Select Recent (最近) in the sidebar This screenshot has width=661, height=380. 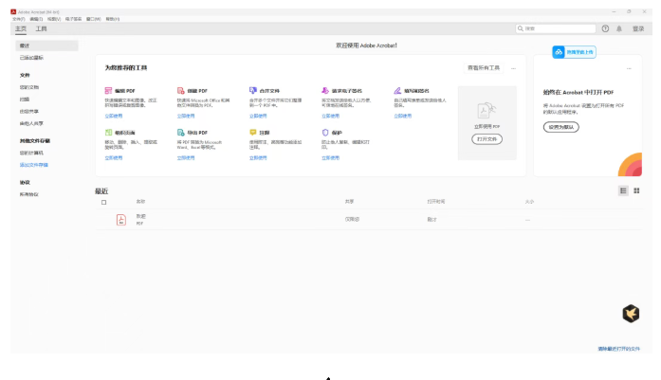click(46, 45)
